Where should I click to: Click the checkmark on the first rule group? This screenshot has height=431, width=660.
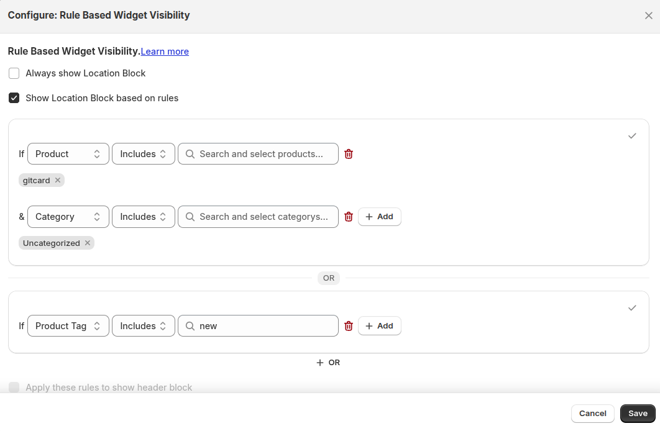coord(632,135)
